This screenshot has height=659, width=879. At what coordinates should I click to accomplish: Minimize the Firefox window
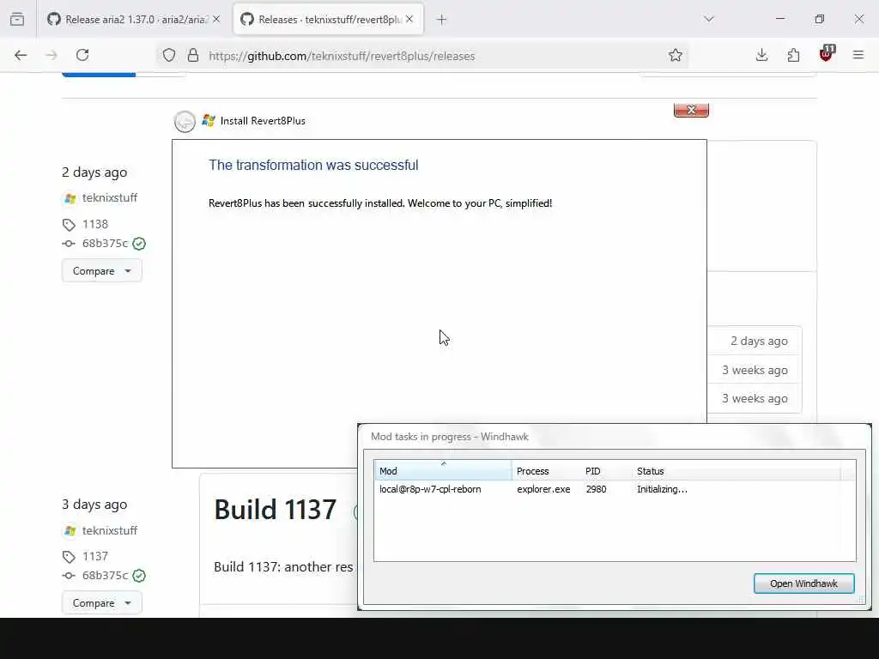coord(779,19)
